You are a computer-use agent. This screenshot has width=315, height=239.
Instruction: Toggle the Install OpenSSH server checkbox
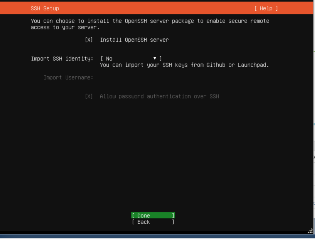[x=89, y=40]
